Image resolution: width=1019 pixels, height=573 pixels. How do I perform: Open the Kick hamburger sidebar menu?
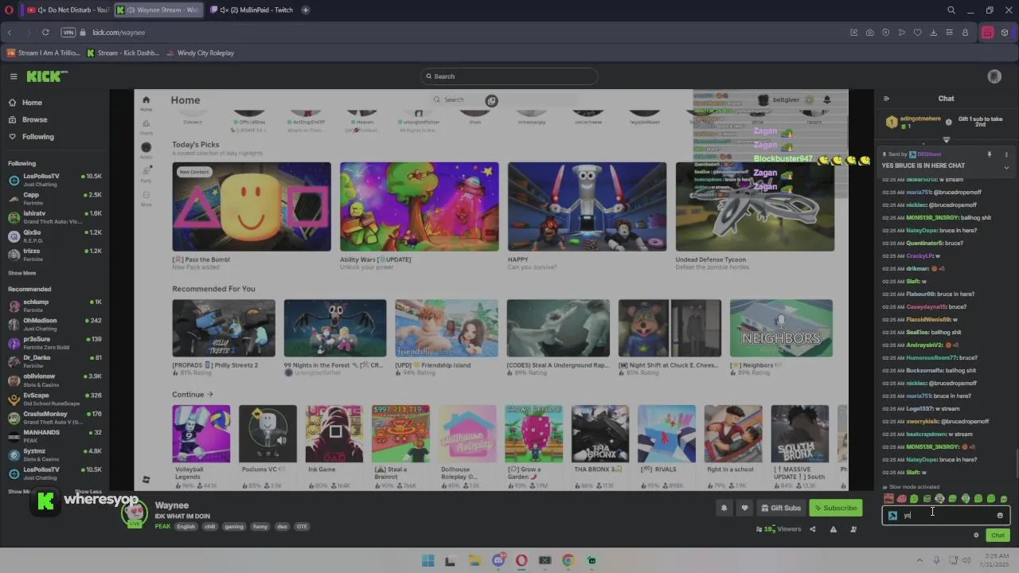14,76
